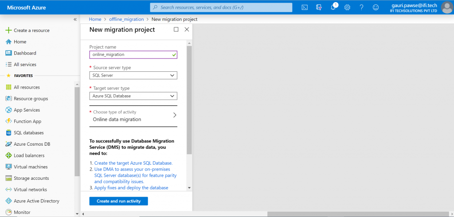The image size is (454, 217).
Task: Expand Choose type of activity chevron
Action: [175, 115]
